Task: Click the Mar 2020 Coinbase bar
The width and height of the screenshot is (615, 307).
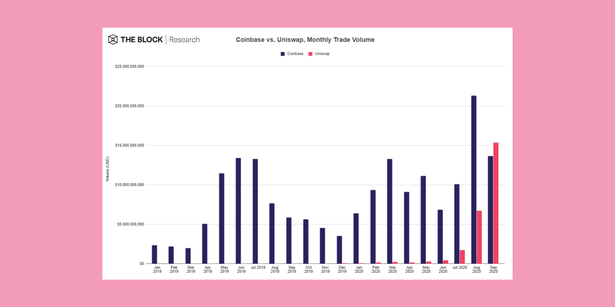Action: pos(390,211)
